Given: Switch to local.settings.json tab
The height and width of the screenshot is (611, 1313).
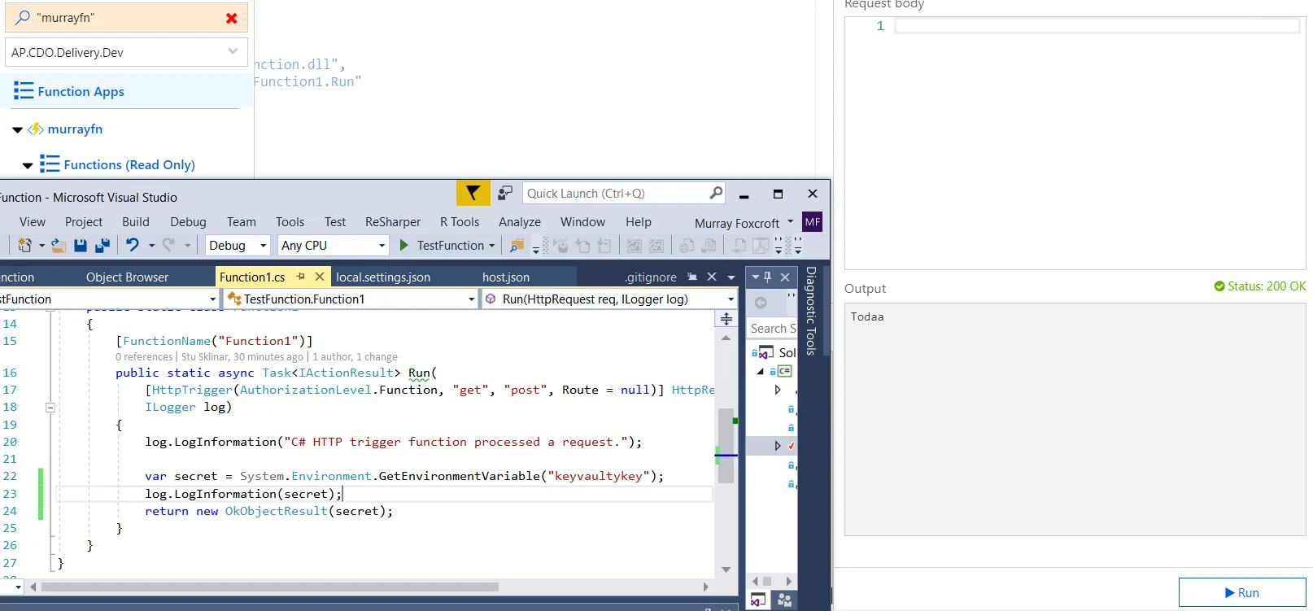Looking at the screenshot, I should pos(383,277).
